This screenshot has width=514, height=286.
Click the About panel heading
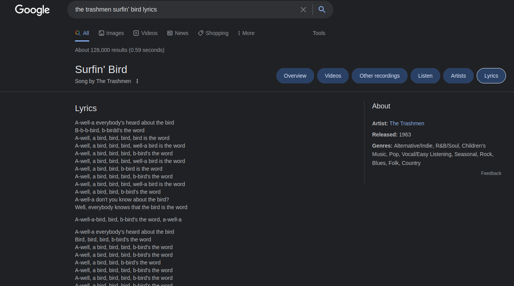click(381, 106)
